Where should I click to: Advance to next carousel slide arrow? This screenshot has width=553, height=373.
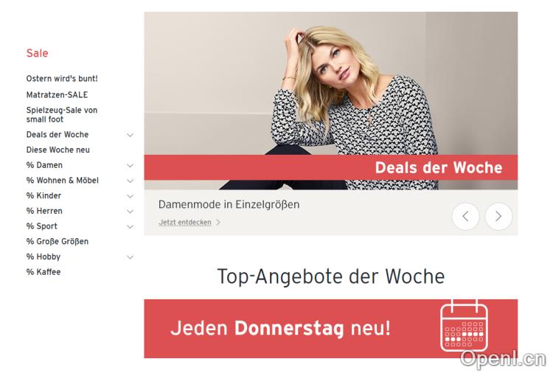click(498, 217)
